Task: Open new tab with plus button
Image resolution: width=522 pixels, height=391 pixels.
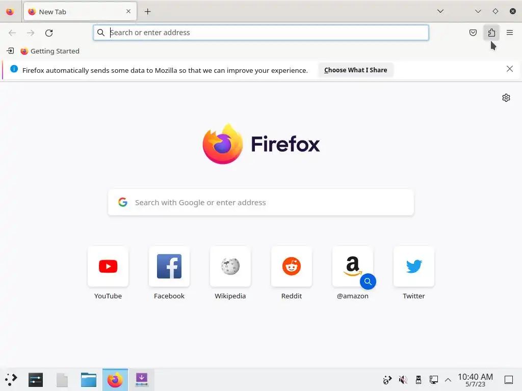Action: [x=147, y=12]
